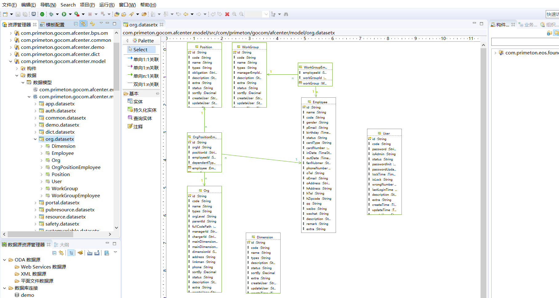Choose the 单向1:n关联 palette tool

[x=146, y=68]
